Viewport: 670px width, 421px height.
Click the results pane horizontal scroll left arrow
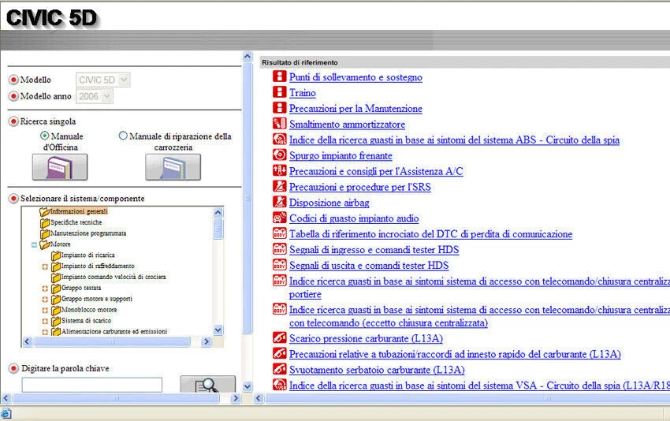point(259,398)
